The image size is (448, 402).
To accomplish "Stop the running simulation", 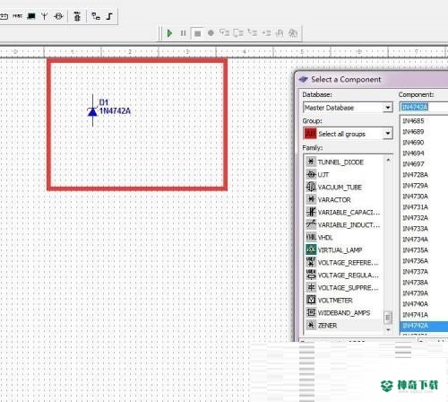I will (x=197, y=33).
